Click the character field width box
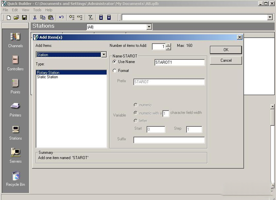The image size is (276, 200). [166, 114]
